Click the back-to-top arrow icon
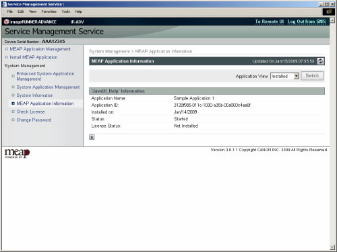337x252 pixels. pos(92,137)
